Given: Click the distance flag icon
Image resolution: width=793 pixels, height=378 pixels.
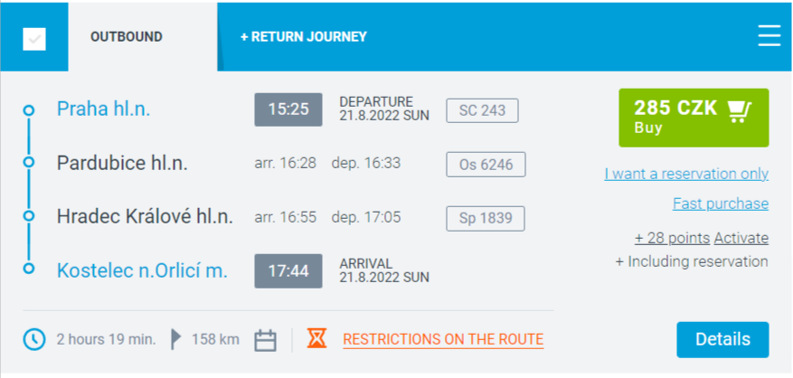Looking at the screenshot, I should tap(176, 339).
